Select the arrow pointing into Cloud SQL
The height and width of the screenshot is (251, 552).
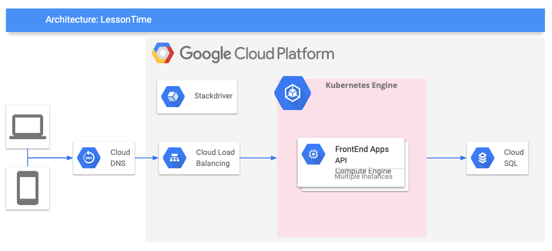(446, 158)
